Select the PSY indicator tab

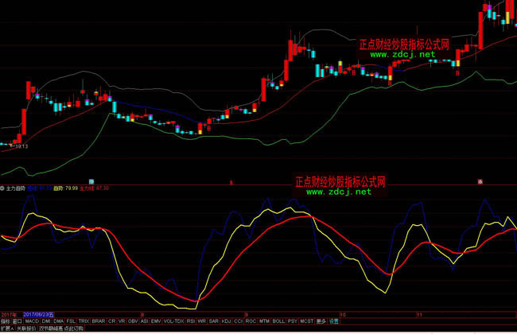click(x=292, y=321)
